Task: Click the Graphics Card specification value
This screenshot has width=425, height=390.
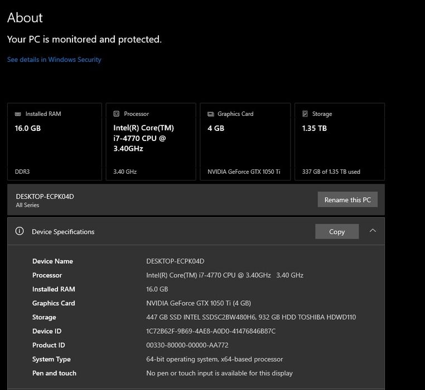Action: click(199, 303)
